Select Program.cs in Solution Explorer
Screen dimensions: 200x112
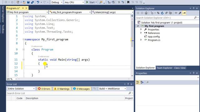point(154,40)
